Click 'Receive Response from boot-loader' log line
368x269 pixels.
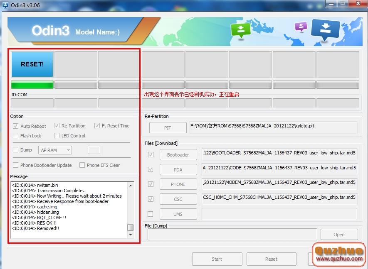(x=60, y=201)
